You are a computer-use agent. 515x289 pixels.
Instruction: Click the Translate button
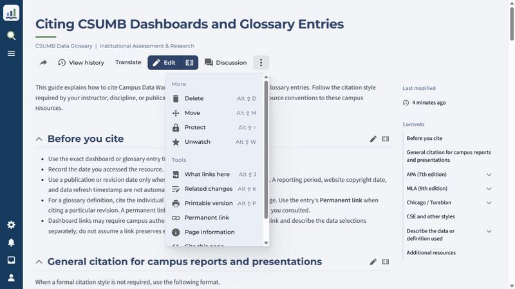128,62
